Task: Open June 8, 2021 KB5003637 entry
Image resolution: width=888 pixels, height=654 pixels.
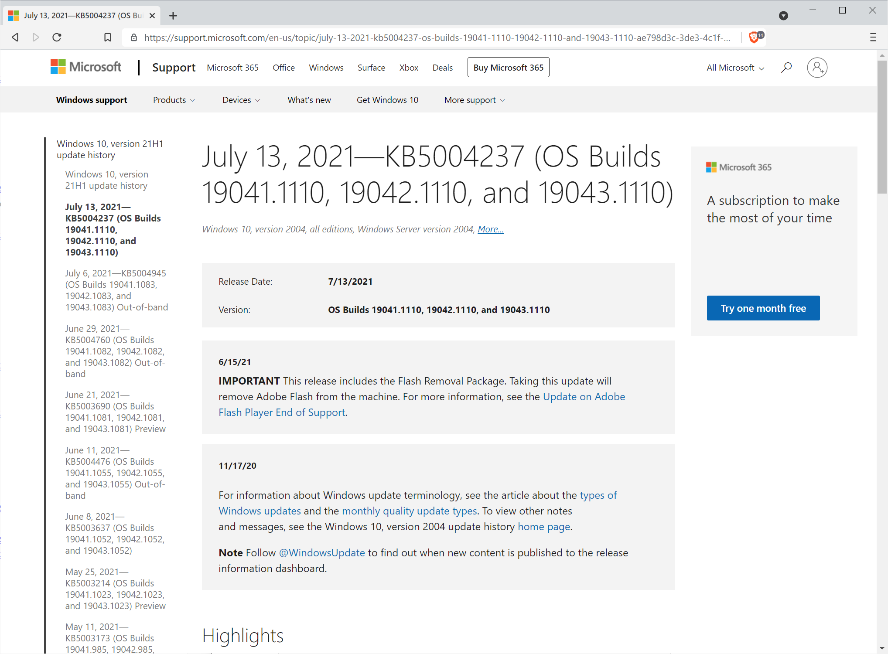Action: pyautogui.click(x=115, y=534)
